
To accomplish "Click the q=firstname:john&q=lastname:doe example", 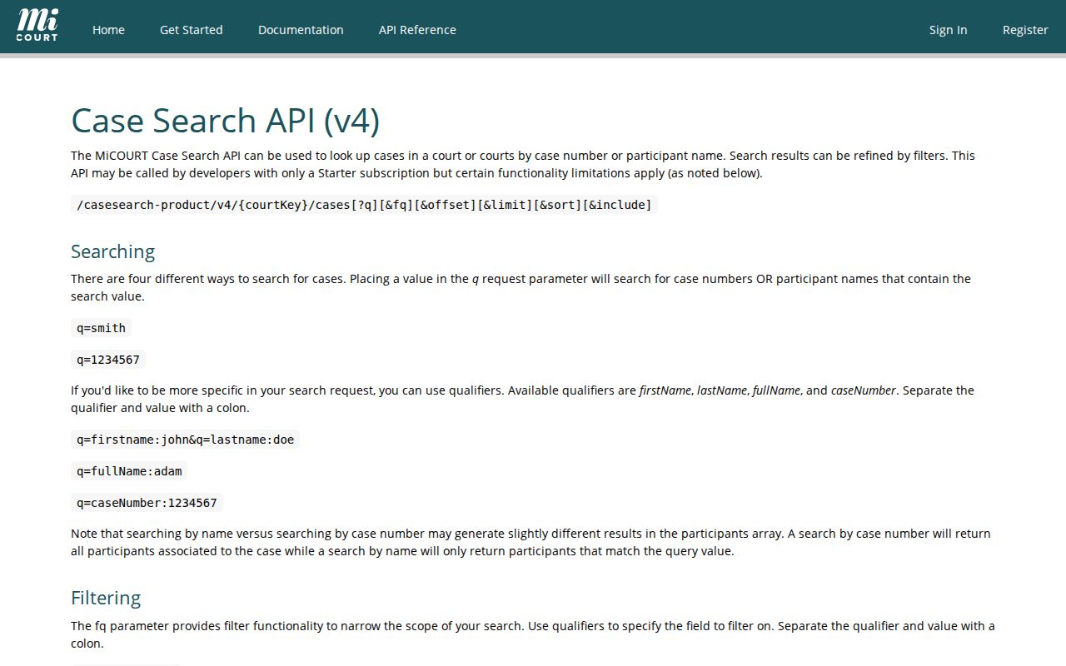I will 185,440.
